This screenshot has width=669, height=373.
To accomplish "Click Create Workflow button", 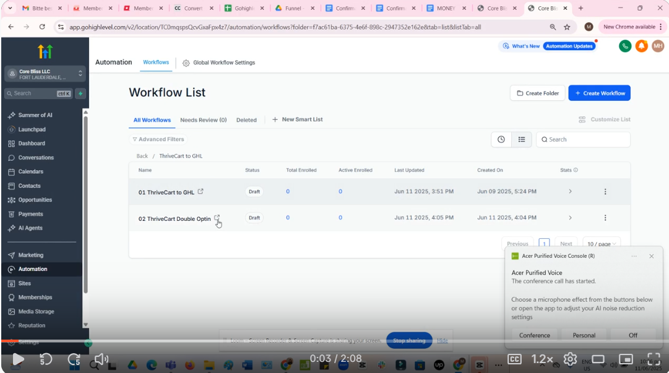I will 600,93.
